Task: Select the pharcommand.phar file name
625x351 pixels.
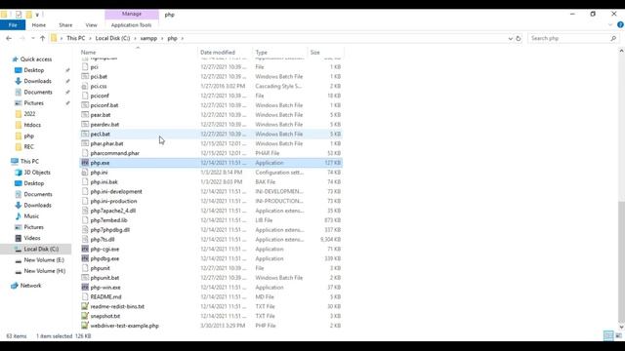Action: tap(115, 153)
